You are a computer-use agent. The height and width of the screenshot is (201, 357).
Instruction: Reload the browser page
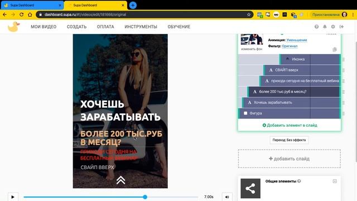(21, 15)
